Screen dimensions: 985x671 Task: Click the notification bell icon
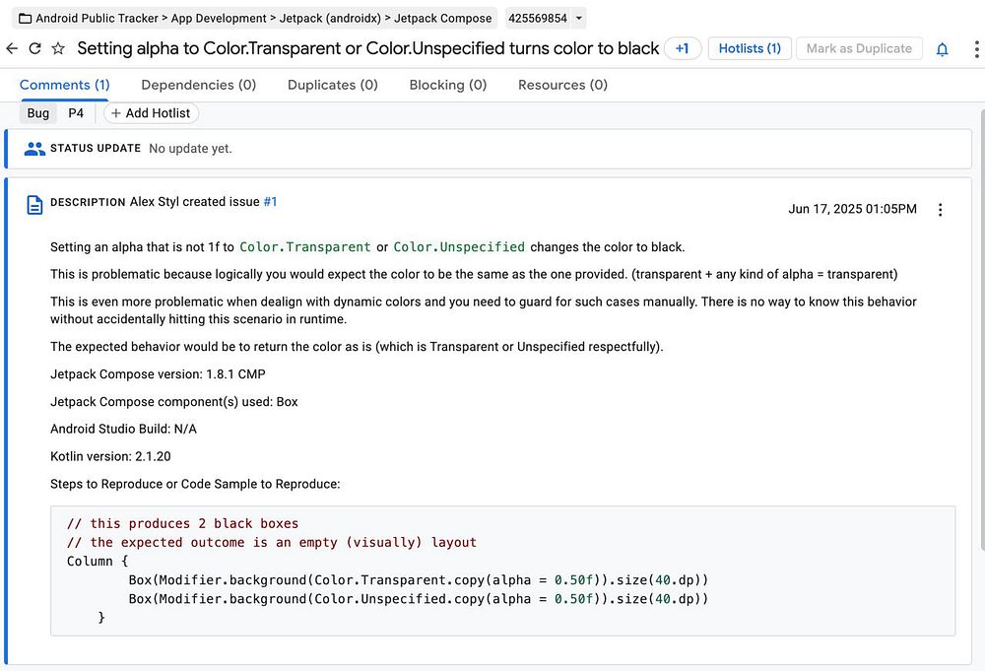point(942,49)
